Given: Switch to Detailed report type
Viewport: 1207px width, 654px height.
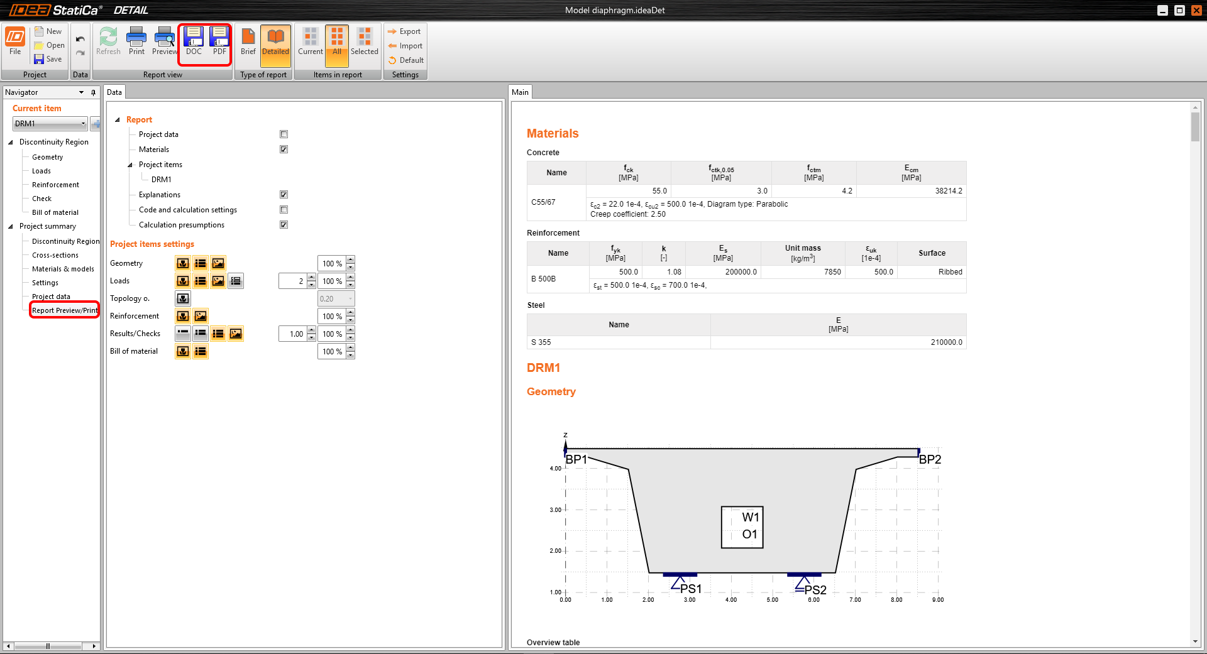Looking at the screenshot, I should click(275, 41).
